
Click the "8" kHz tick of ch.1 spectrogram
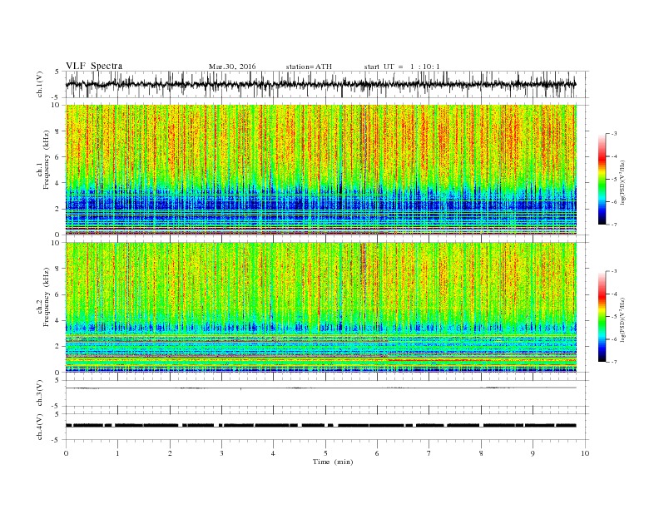pyautogui.click(x=58, y=131)
